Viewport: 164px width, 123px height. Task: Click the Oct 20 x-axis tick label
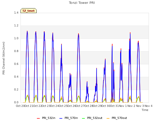[x=20, y=106]
